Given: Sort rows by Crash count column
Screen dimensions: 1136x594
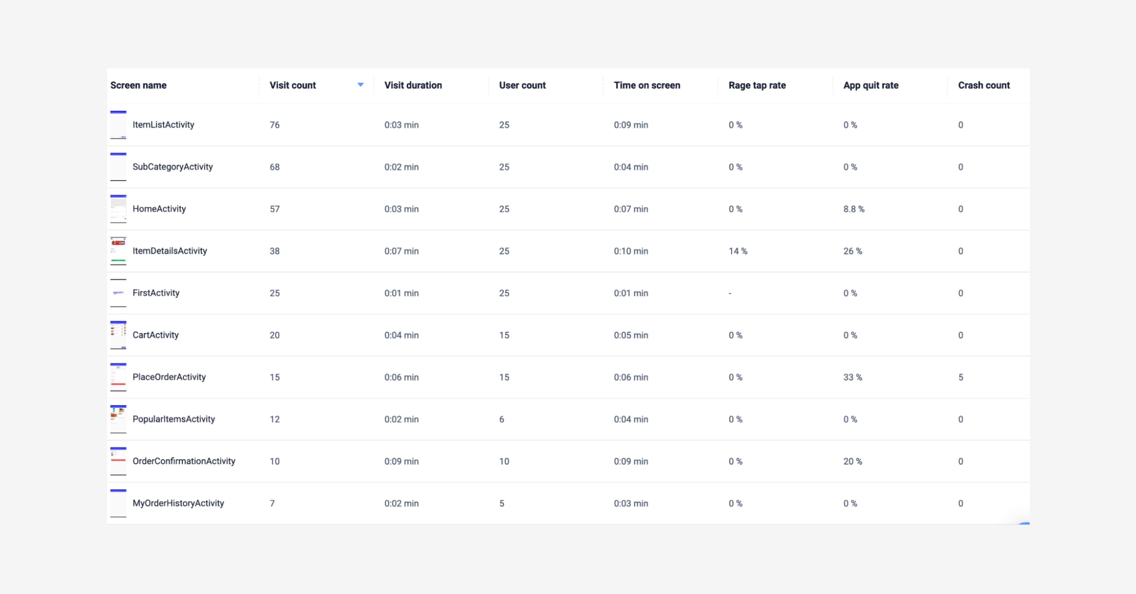Looking at the screenshot, I should pyautogui.click(x=984, y=85).
